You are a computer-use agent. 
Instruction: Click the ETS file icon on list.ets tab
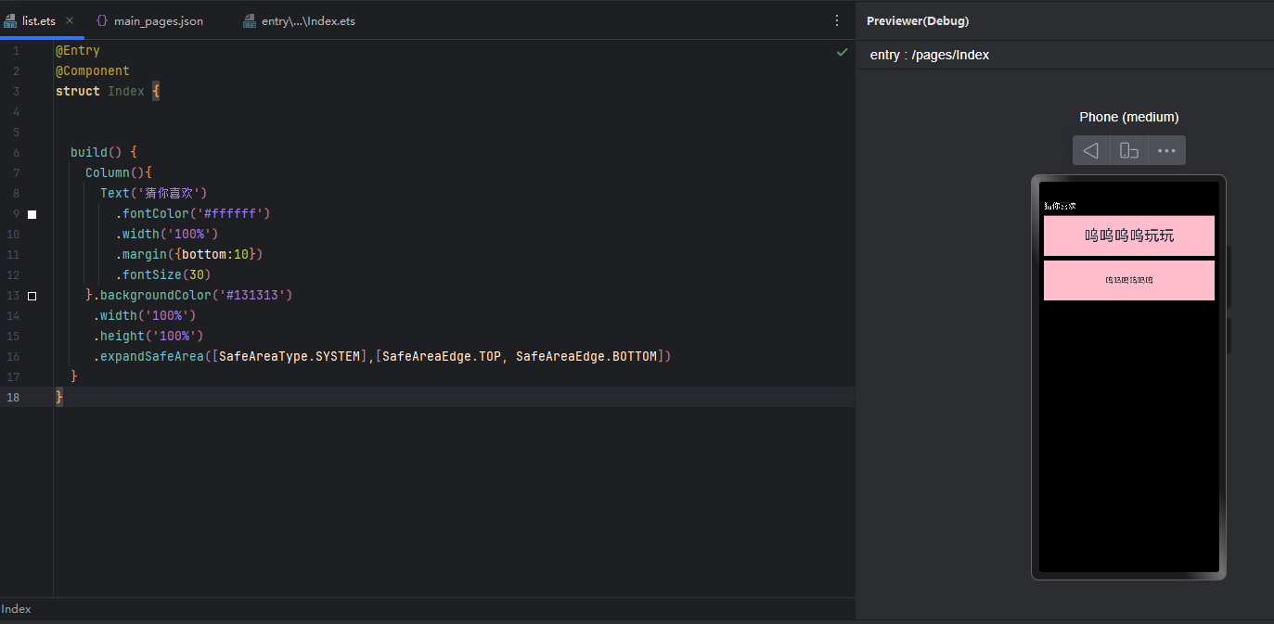point(11,20)
